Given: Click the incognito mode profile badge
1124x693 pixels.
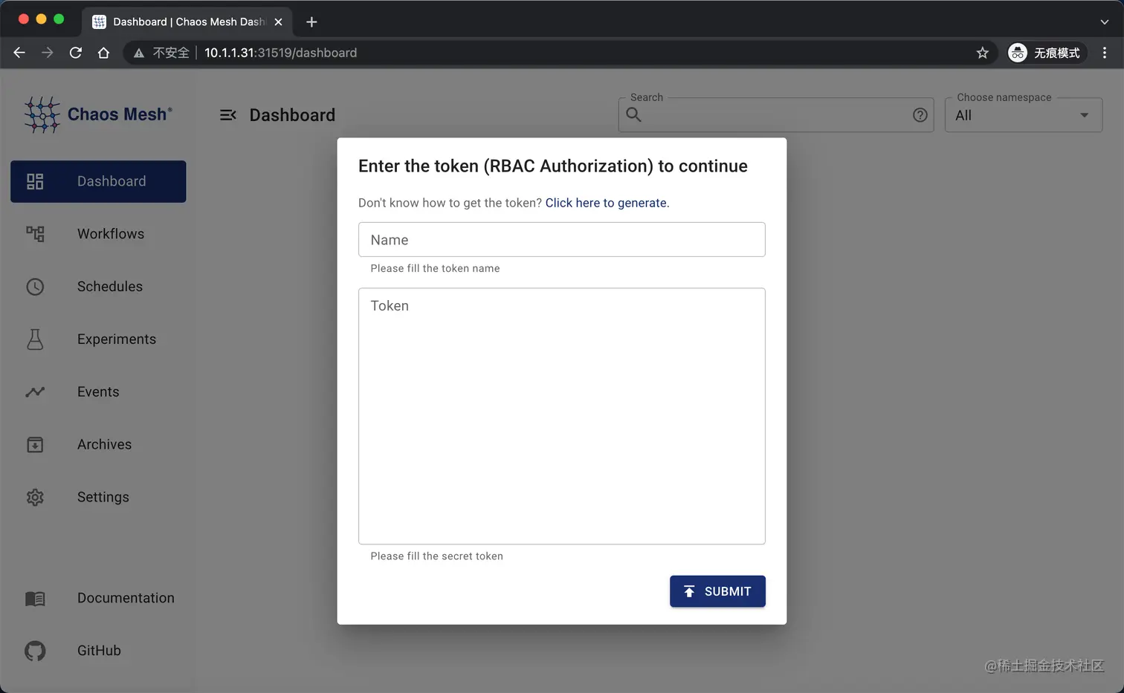Looking at the screenshot, I should tap(1047, 53).
